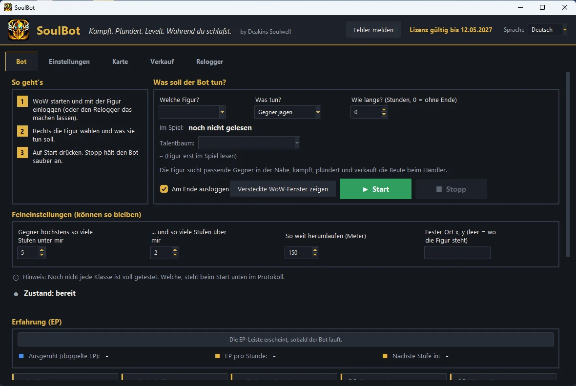Switch to the Bot tab

(21, 61)
